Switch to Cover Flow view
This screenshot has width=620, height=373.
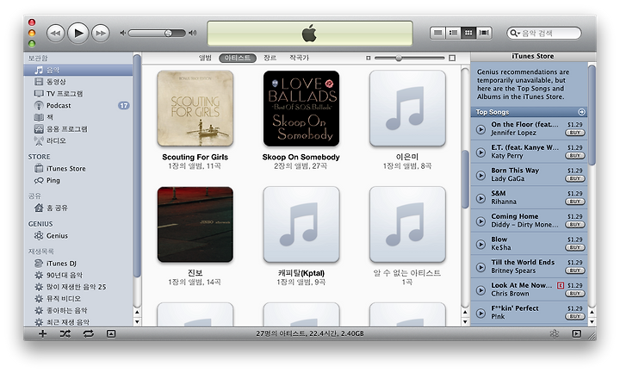click(484, 33)
